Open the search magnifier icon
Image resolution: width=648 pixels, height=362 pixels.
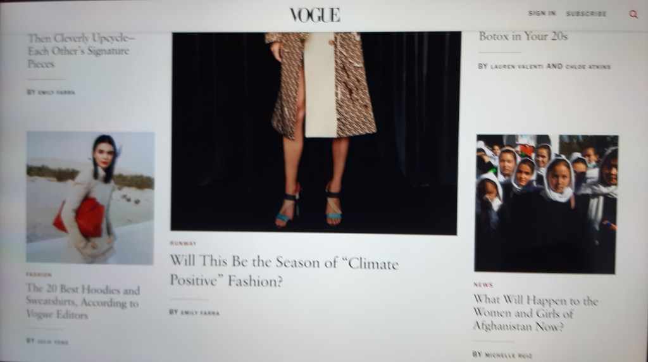click(633, 14)
